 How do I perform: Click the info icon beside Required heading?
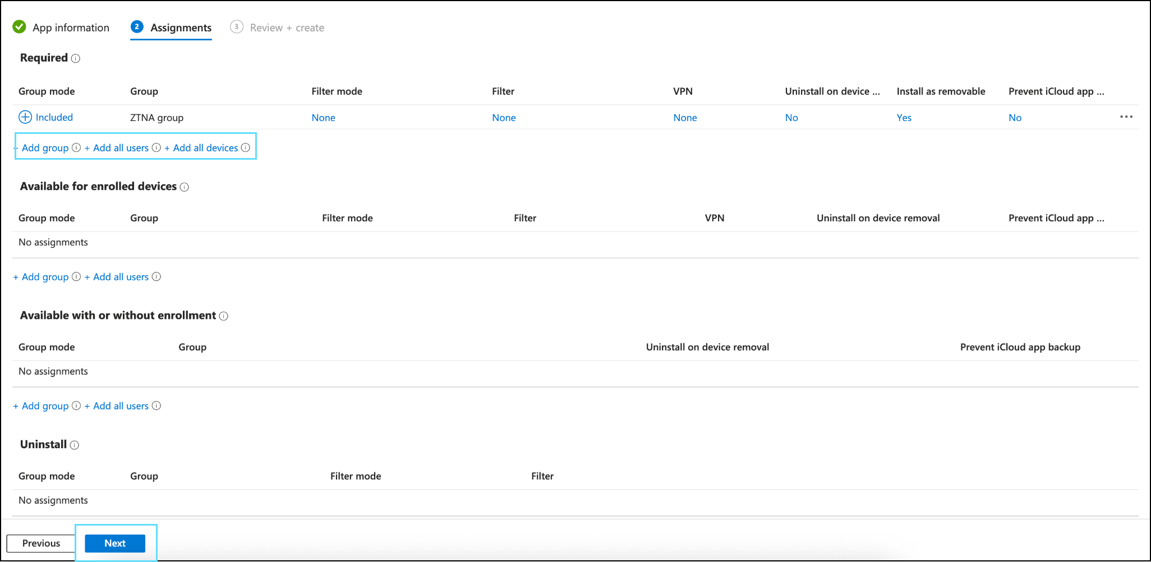[x=76, y=58]
